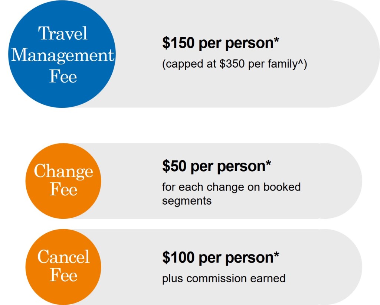Viewport: 380px width, 305px height.
Task: Click the caret symbol after "family"
Action: pos(302,62)
